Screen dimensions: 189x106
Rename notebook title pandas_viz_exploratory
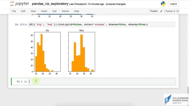click(x=50, y=4)
